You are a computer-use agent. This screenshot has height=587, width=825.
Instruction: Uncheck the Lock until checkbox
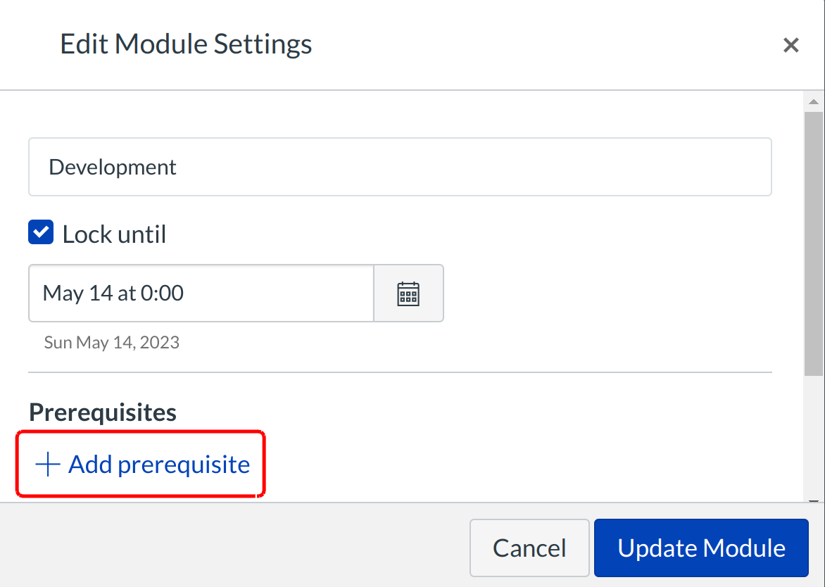(x=41, y=233)
